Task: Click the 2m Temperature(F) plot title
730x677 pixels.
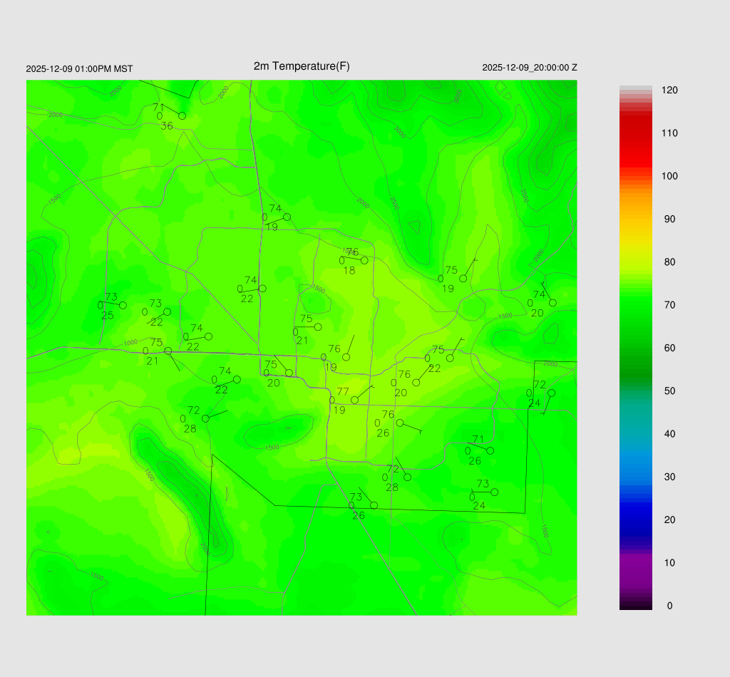Action: 302,66
